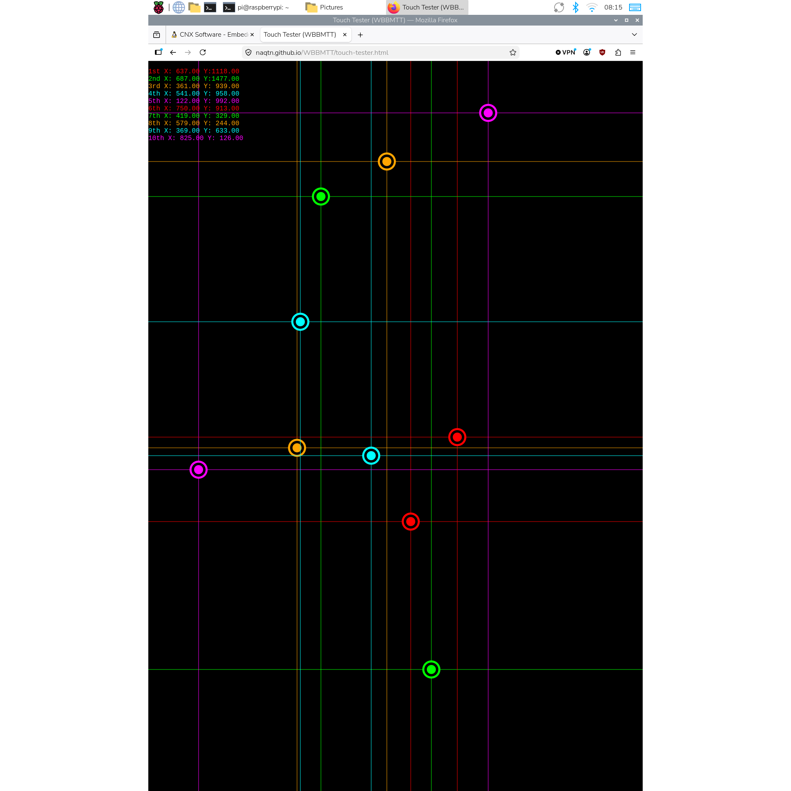Go back one page

click(173, 52)
